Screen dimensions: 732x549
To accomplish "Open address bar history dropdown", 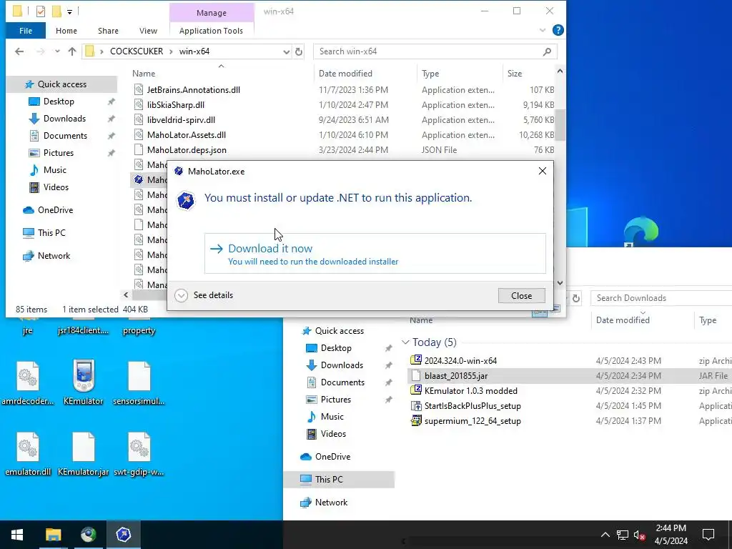I will click(x=286, y=51).
